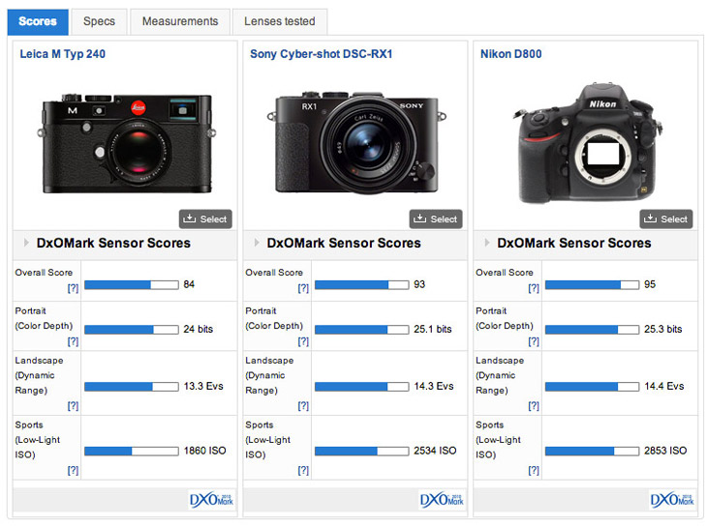The image size is (707, 526).
Task: Click the DxOMark logo under Sony column
Action: pos(442,500)
